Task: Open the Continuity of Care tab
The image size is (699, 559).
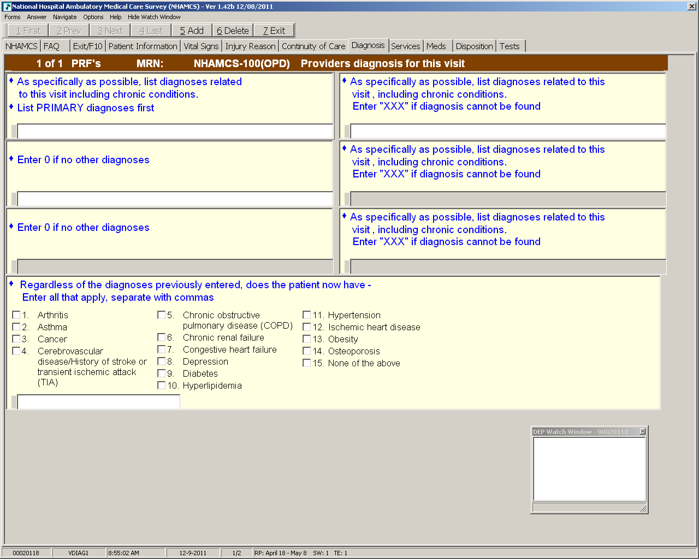Action: [313, 46]
